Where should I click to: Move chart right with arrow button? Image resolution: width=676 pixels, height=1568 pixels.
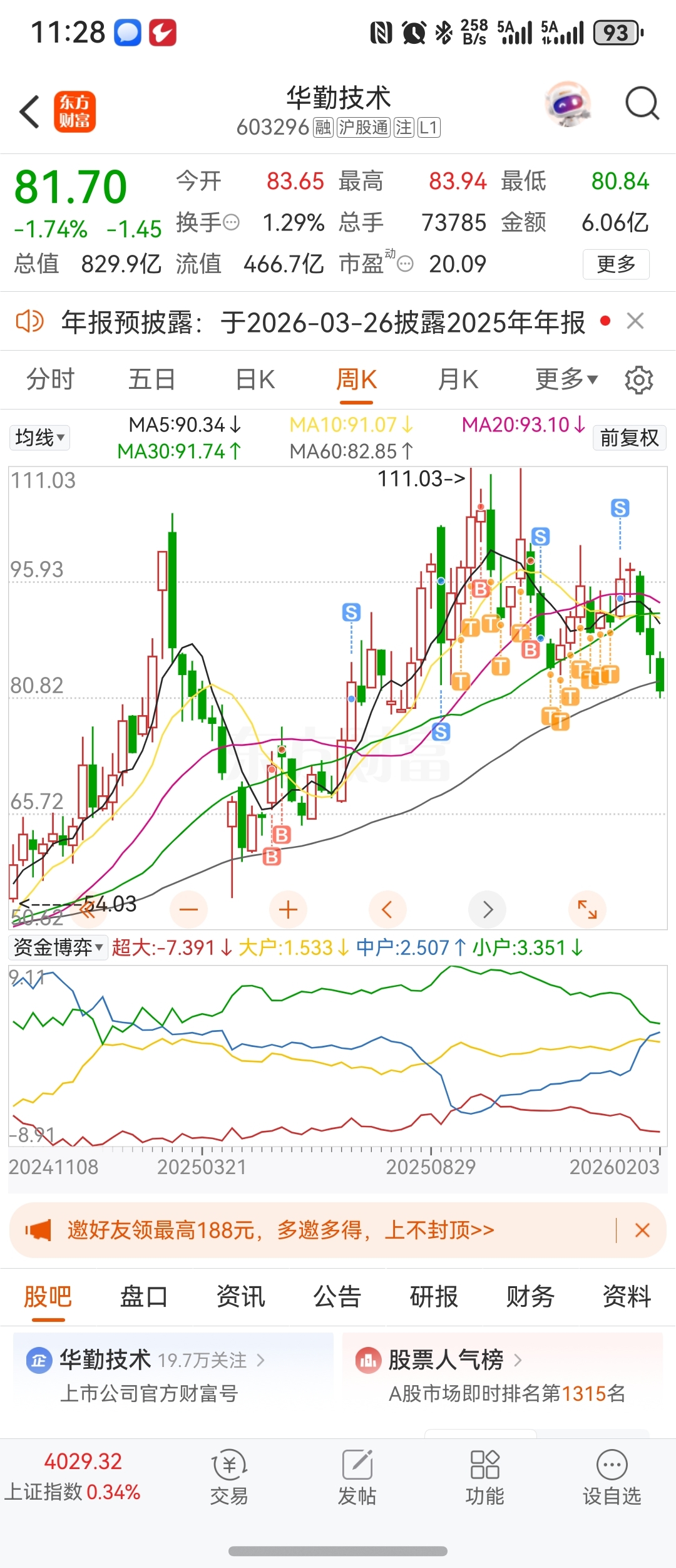click(488, 909)
